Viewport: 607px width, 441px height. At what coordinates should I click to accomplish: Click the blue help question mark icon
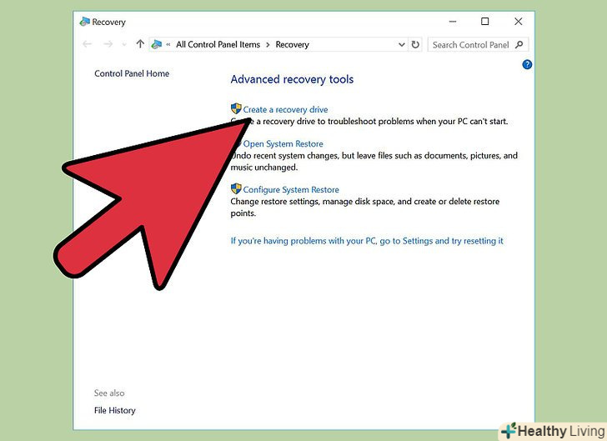[x=527, y=64]
